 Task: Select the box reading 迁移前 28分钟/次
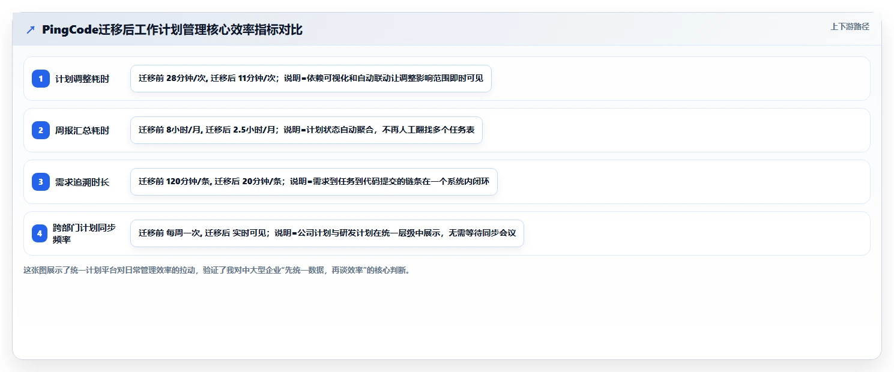311,79
